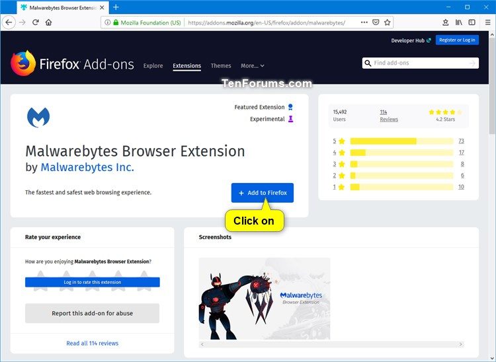Click the 5-star rating bar
This screenshot has height=362, width=496.
click(401, 141)
